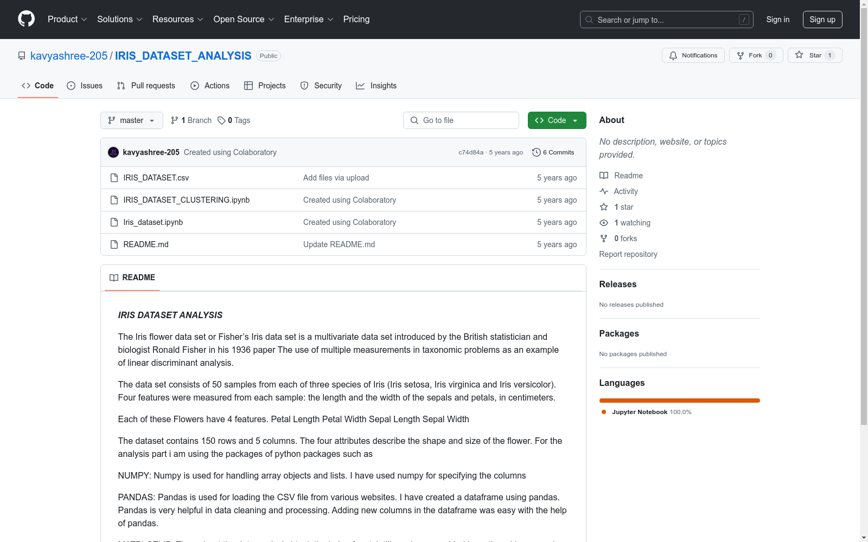Open the Releases section heading
This screenshot has height=542, width=868.
click(x=618, y=284)
